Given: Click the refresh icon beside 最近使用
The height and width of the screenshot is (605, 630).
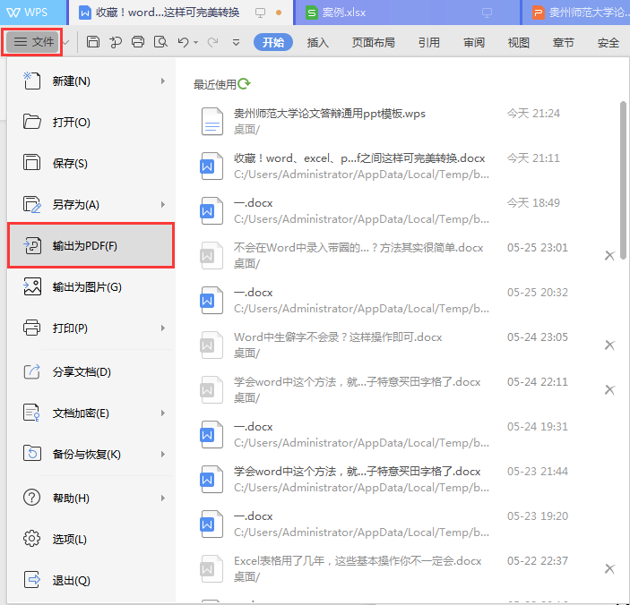Looking at the screenshot, I should point(244,83).
